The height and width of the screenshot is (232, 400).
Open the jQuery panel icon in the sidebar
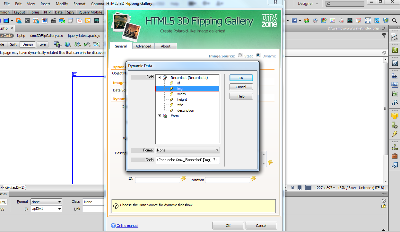tap(395, 63)
